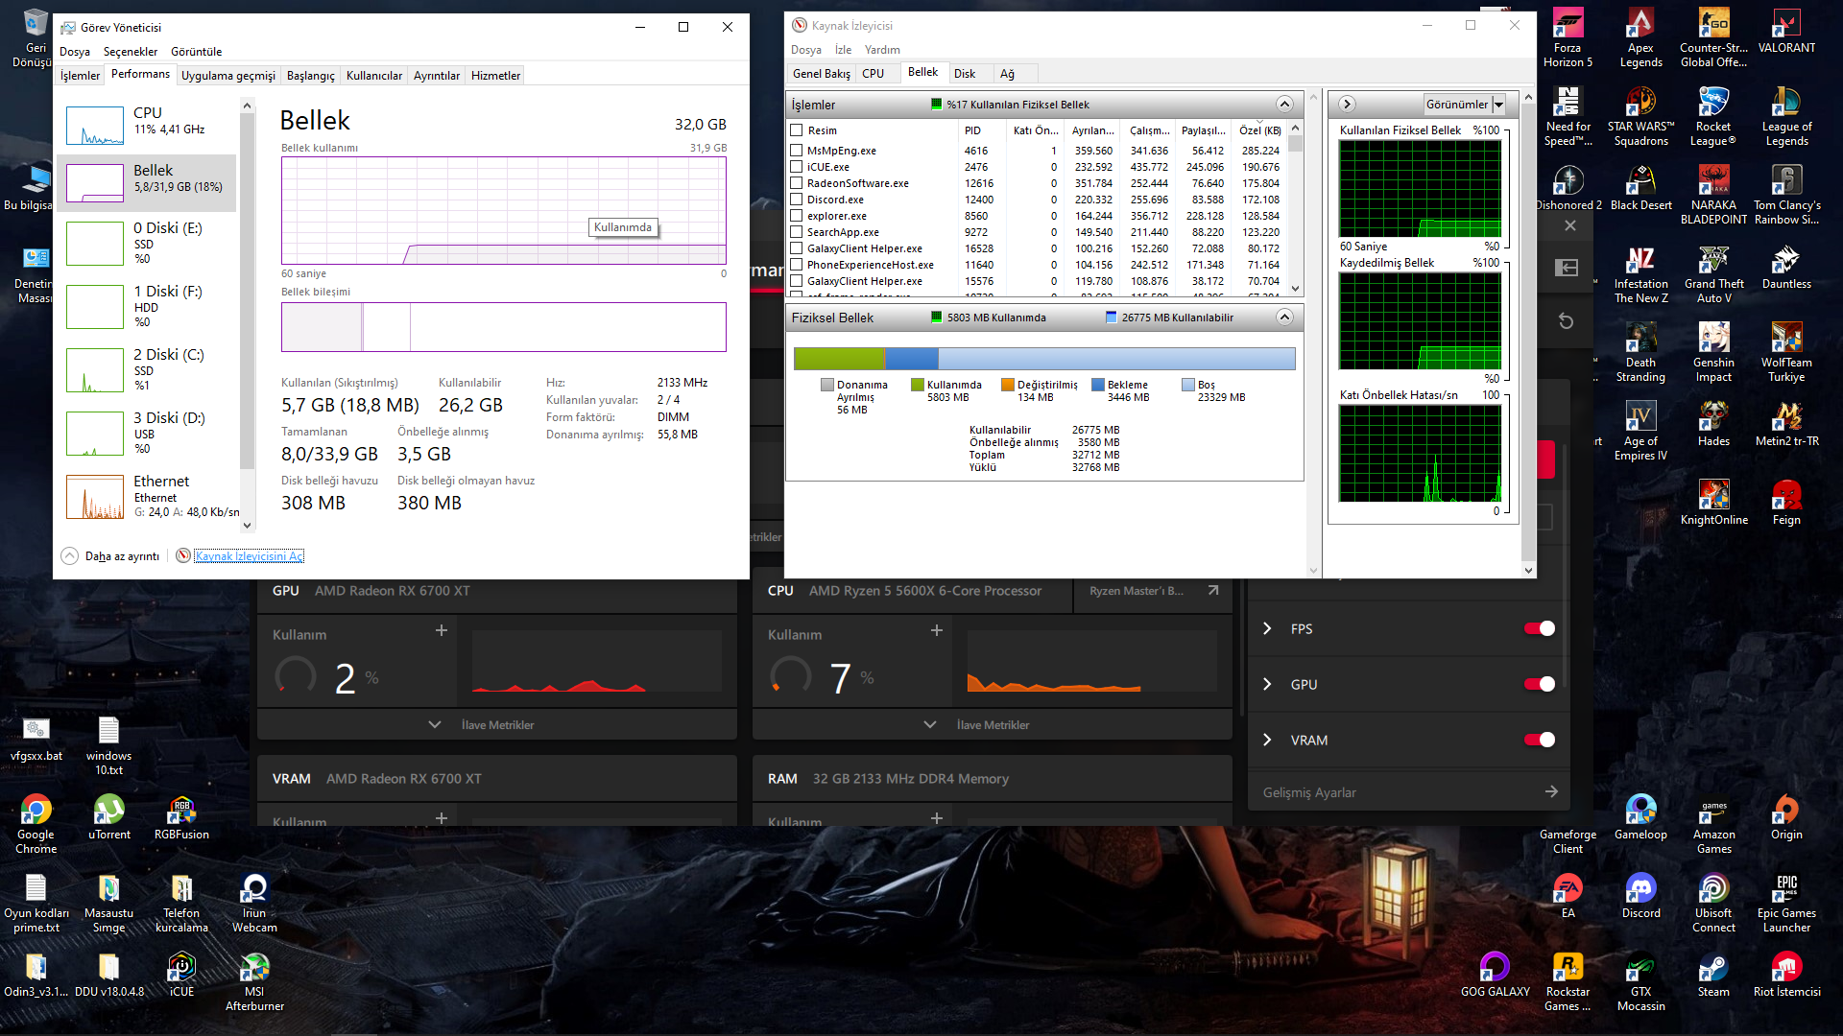Launch Riot İstemcisi desktop icon
Screen dimensions: 1843x1036
tap(1786, 976)
